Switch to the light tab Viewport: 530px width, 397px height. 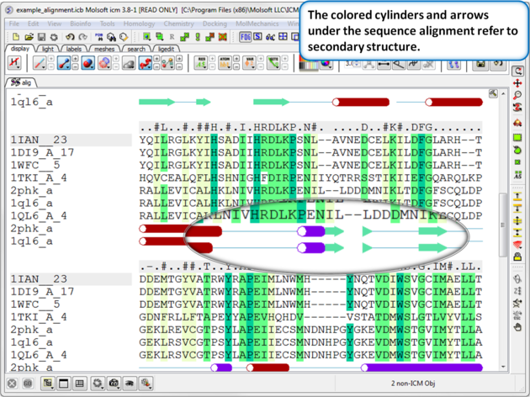coord(47,49)
